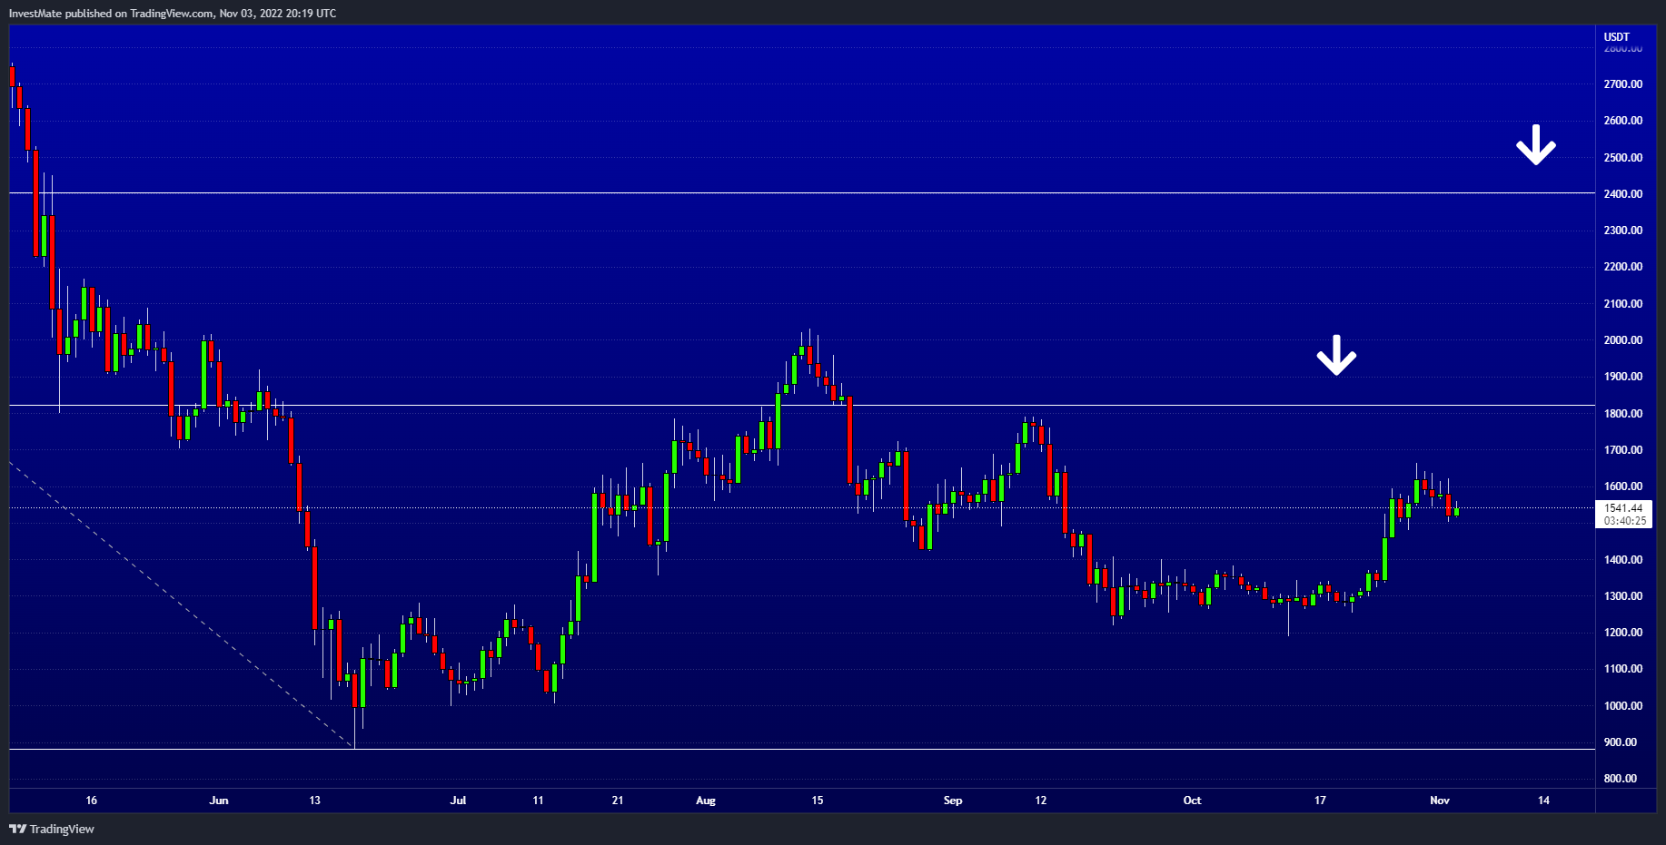Click the 2400.00 price axis label

1623,194
